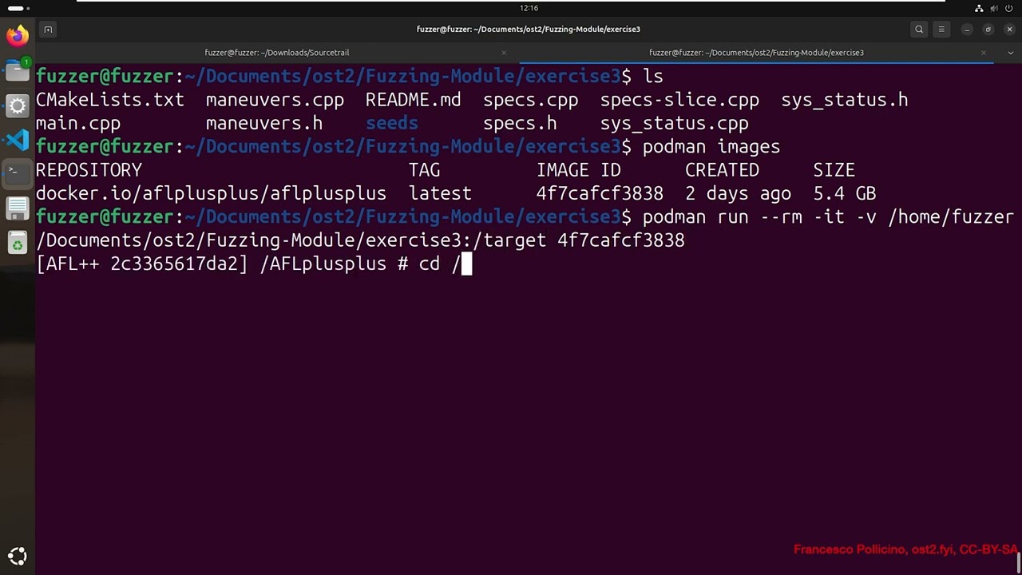Screen dimensions: 1022x575
Task: Click the '5.4 GB' size value
Action: coord(845,193)
